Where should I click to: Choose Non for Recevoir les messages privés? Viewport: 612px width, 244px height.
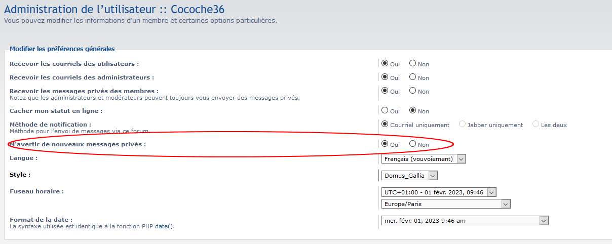(413, 91)
